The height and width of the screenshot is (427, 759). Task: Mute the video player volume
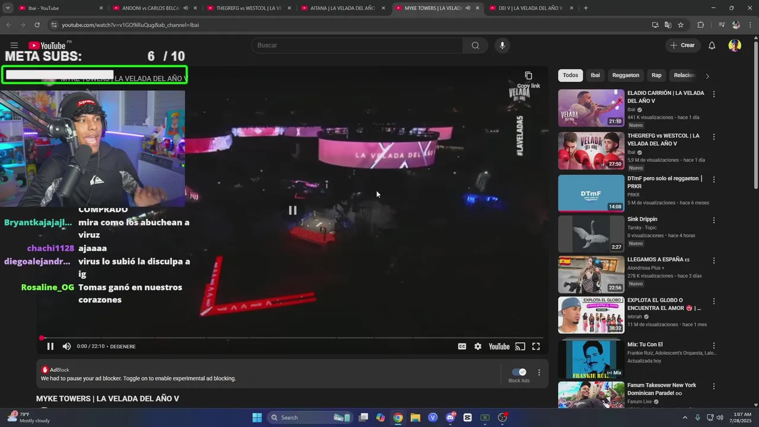pos(67,346)
